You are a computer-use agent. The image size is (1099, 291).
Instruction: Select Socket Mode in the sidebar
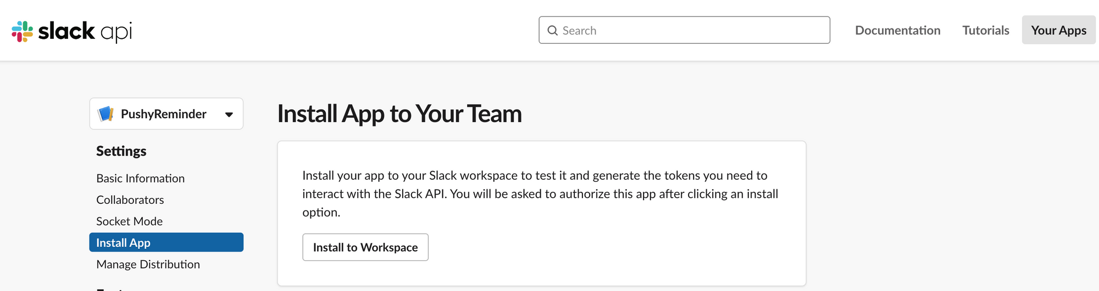(x=129, y=221)
